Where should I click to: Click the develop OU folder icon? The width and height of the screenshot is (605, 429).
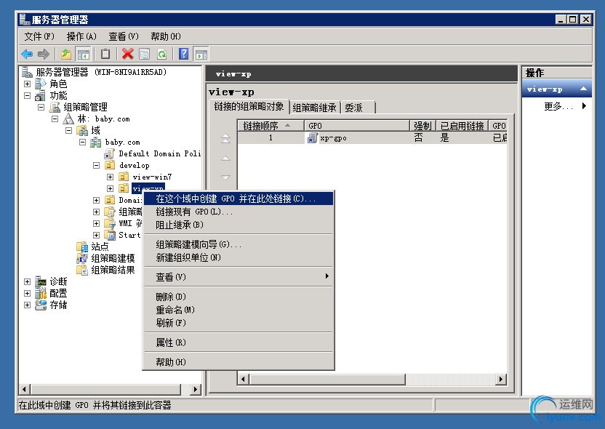click(111, 165)
